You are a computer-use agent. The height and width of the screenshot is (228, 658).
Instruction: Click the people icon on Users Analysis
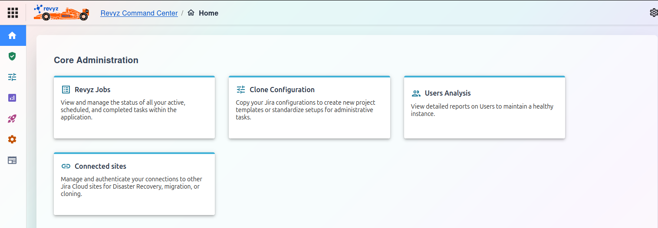[416, 93]
